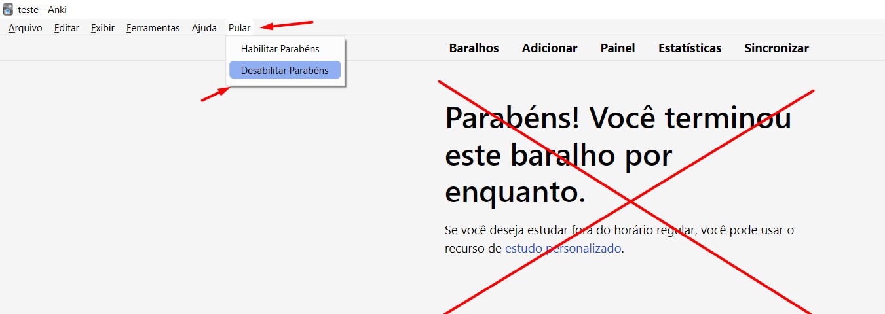Click the Anki app icon in title bar

(x=9, y=10)
